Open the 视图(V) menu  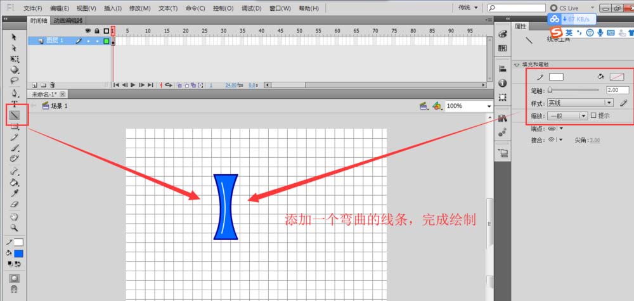pos(86,8)
